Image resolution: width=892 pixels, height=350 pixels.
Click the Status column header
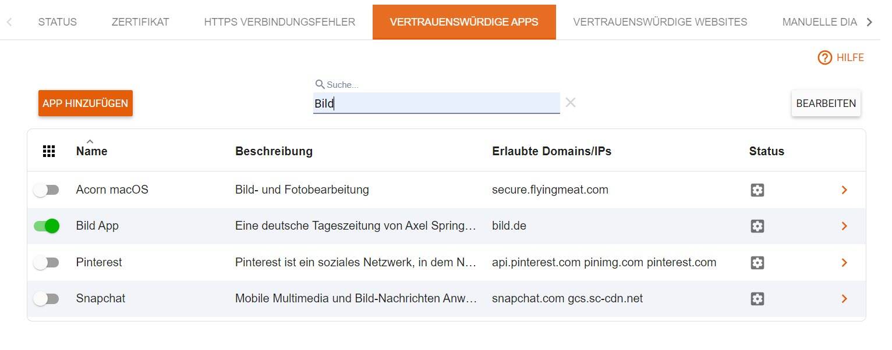(767, 151)
